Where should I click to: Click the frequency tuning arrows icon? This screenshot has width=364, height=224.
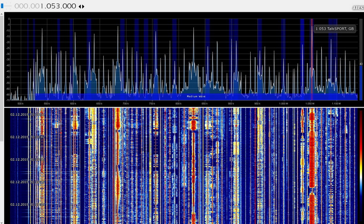coord(81,6)
